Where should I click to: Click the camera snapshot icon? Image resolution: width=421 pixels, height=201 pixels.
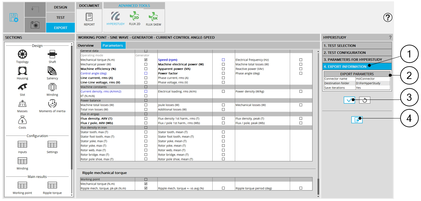pos(35,25)
